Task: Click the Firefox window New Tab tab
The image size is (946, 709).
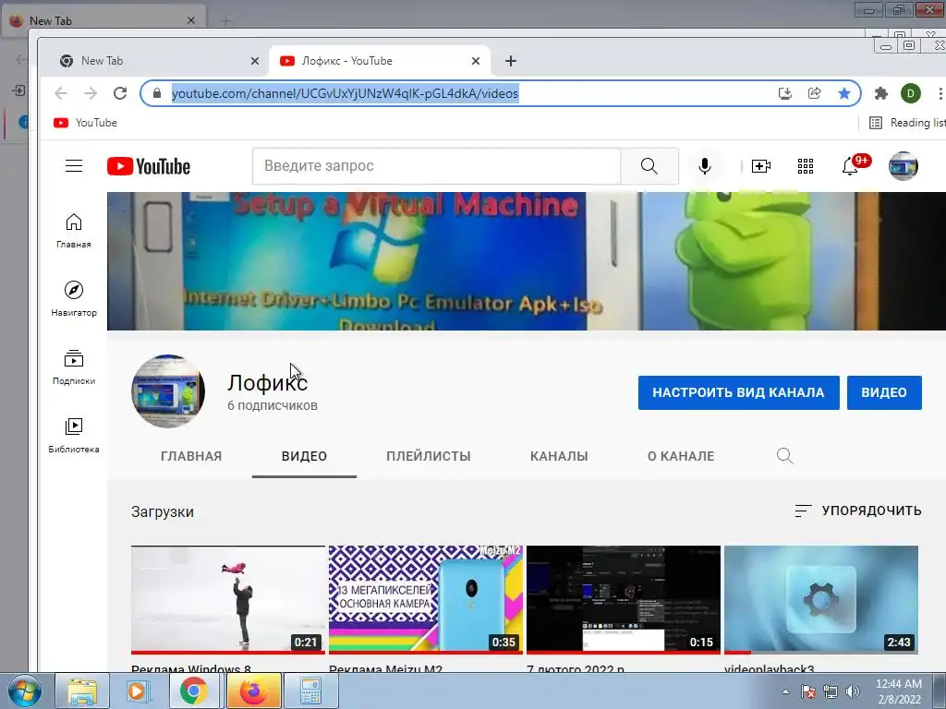Action: 103,20
